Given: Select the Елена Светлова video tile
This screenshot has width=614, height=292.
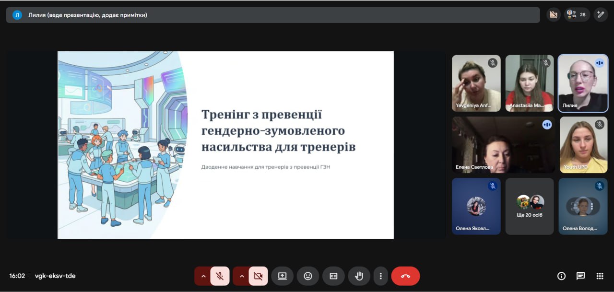Looking at the screenshot, I should coord(503,145).
